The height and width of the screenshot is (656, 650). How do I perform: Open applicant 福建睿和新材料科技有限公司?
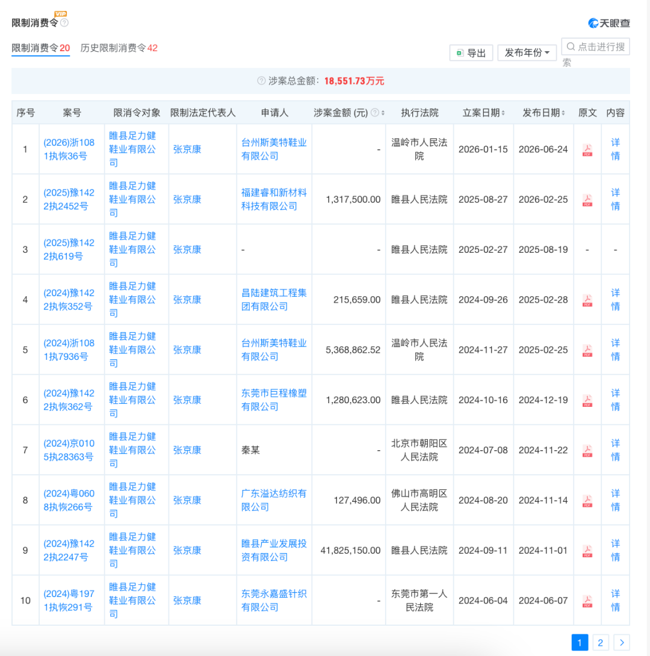274,200
